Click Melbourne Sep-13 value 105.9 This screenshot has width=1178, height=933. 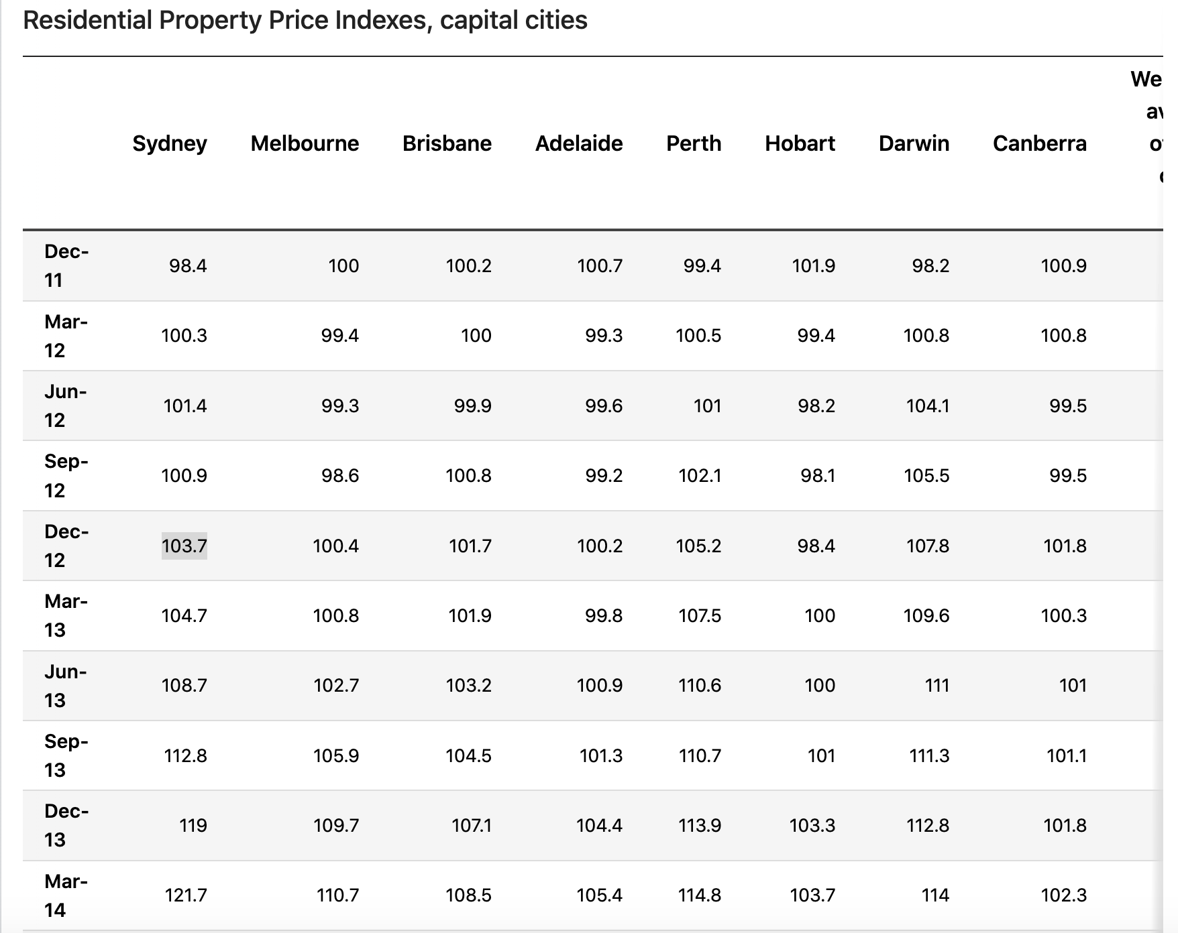click(336, 755)
